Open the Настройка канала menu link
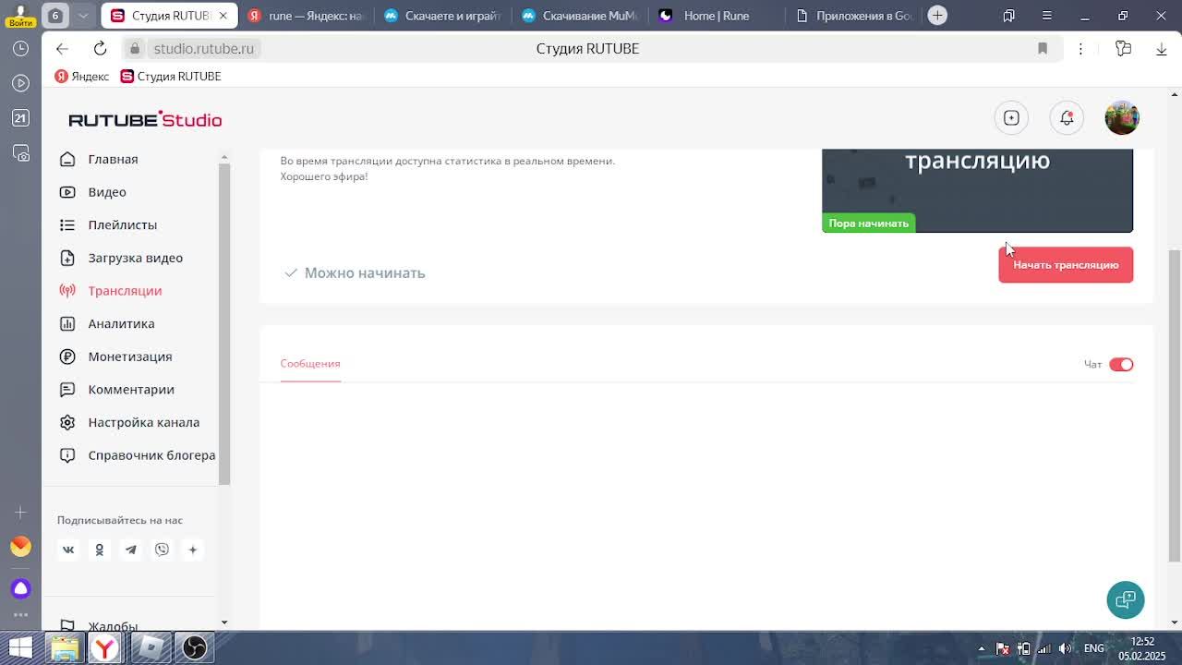Image resolution: width=1182 pixels, height=665 pixels. [144, 422]
